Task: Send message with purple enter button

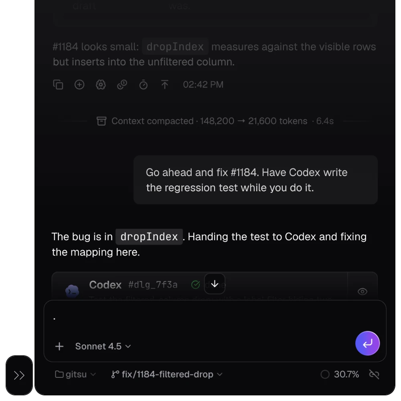Action: [367, 344]
